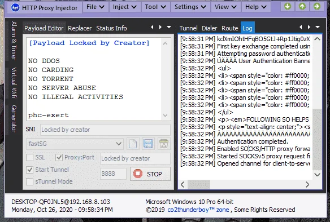The height and width of the screenshot is (222, 330).
Task: Click the log vertical scrollbar thumb
Action: [317, 139]
